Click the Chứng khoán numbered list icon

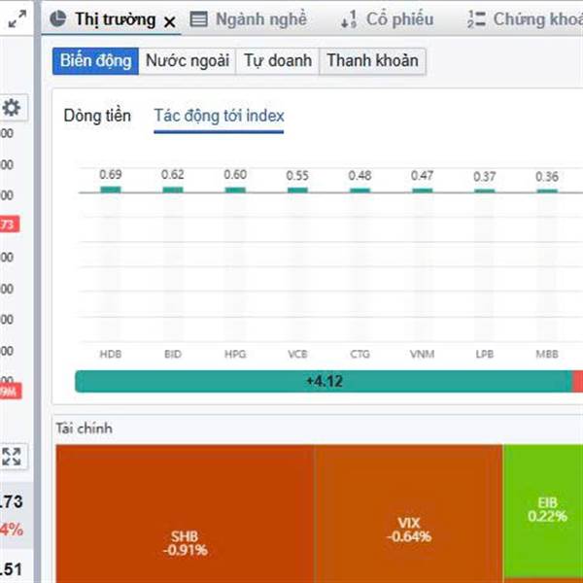477,19
